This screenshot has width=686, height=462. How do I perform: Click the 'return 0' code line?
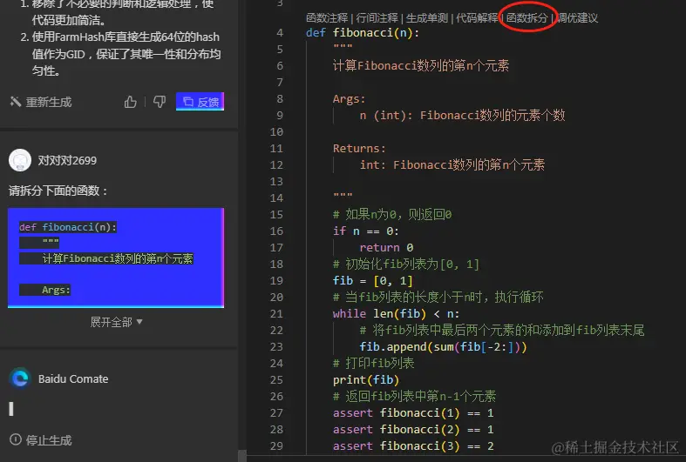pos(386,248)
